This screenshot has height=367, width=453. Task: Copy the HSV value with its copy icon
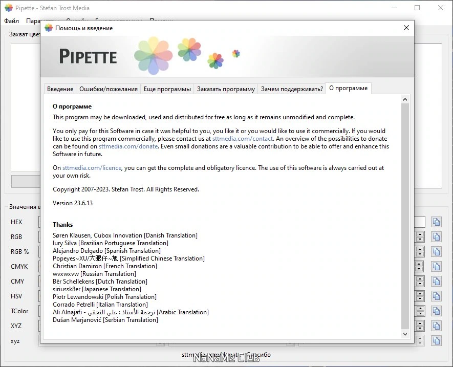click(436, 296)
